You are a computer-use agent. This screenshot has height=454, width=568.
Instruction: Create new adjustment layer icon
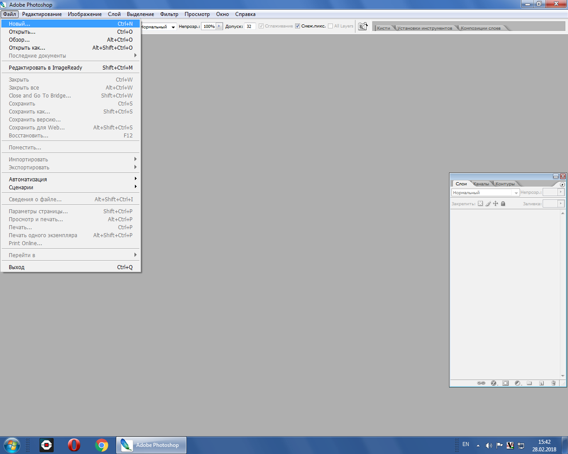pos(517,383)
